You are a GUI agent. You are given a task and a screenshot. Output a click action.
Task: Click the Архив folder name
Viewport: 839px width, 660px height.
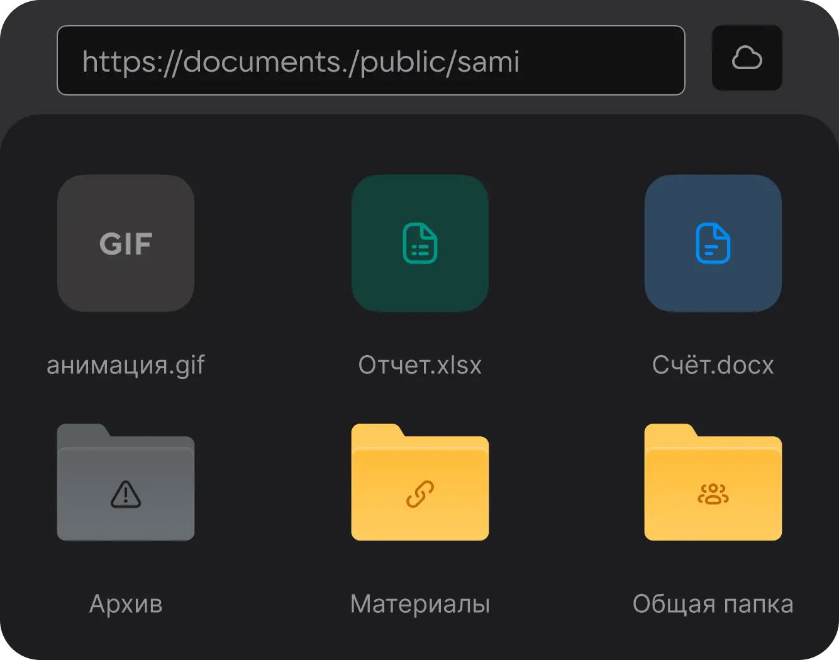coord(125,603)
